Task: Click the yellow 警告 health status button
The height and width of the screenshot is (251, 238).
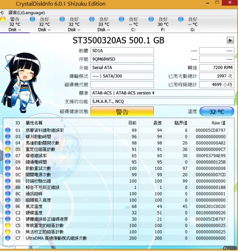Action: pyautogui.click(x=122, y=111)
